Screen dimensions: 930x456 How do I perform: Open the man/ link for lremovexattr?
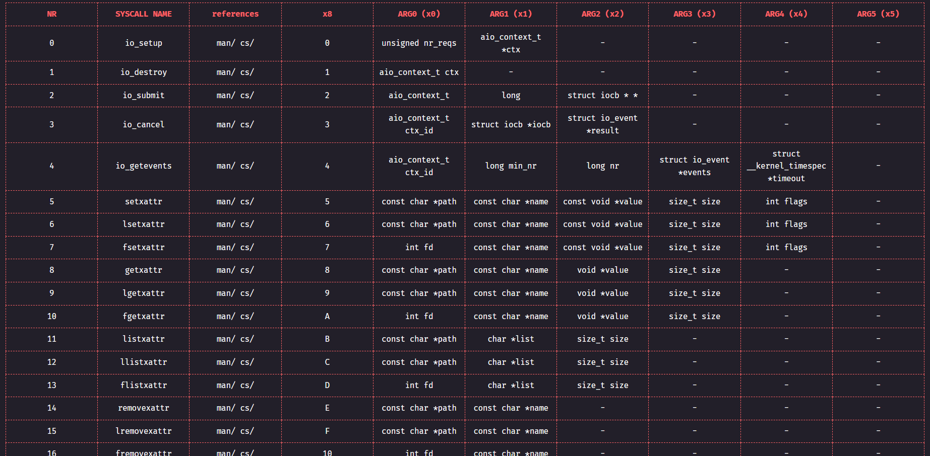click(226, 431)
